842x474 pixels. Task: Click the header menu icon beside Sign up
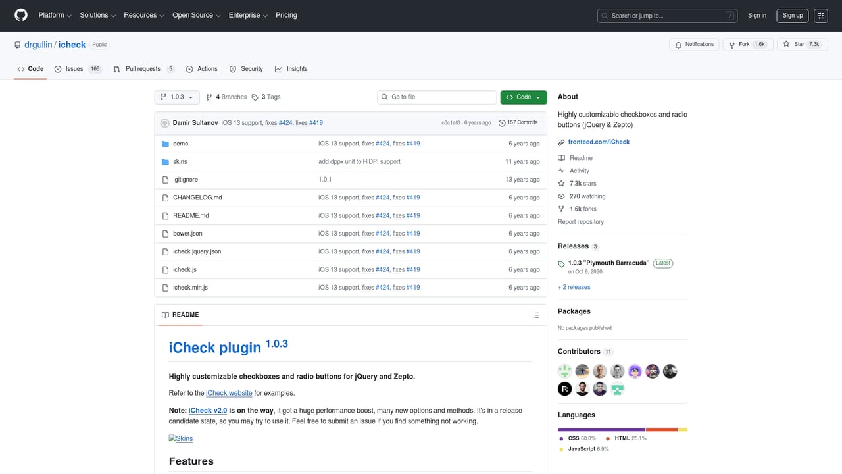[820, 16]
